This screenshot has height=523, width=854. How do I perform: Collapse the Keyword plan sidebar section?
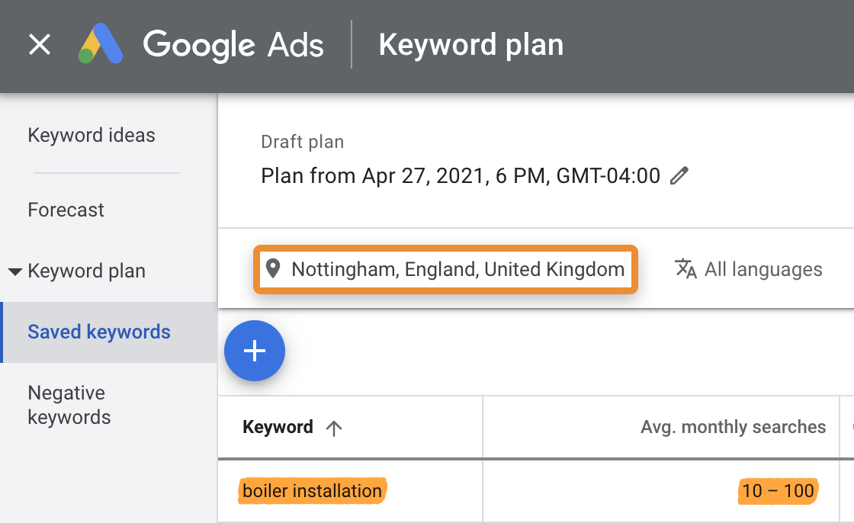pyautogui.click(x=15, y=271)
